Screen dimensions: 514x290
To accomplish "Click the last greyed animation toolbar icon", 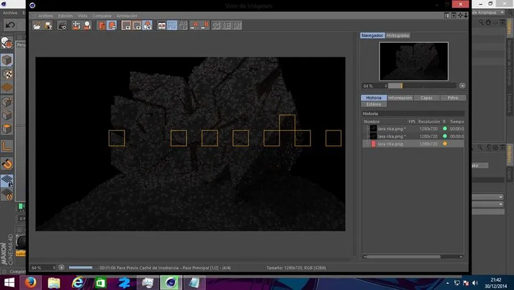I will click(237, 26).
